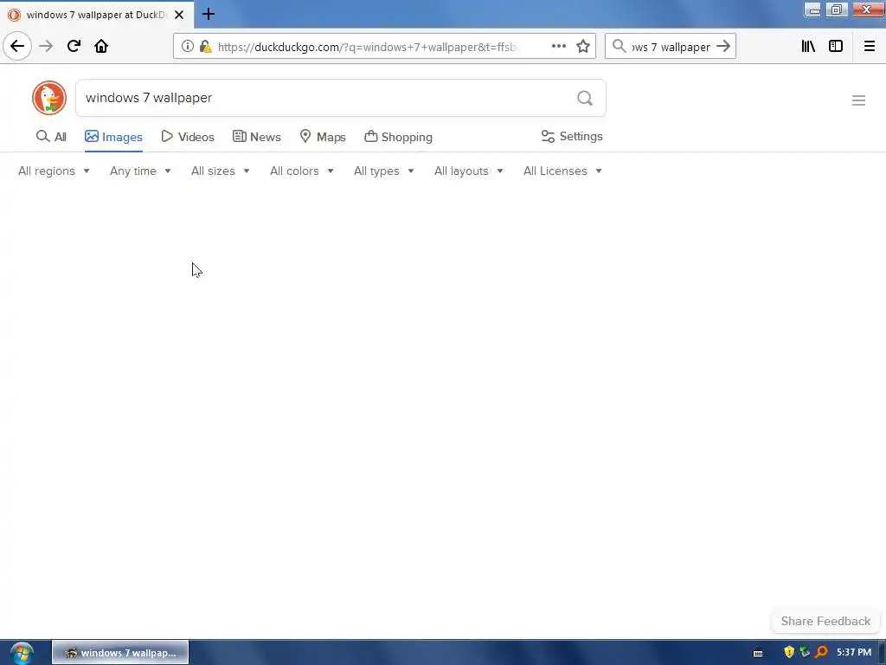Click the orange magnifier tray icon

(x=821, y=653)
